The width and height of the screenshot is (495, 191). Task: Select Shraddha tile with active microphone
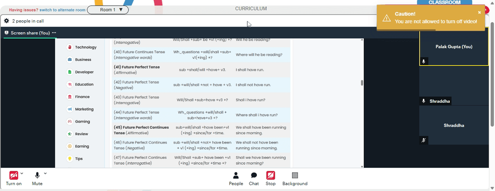pos(453,85)
